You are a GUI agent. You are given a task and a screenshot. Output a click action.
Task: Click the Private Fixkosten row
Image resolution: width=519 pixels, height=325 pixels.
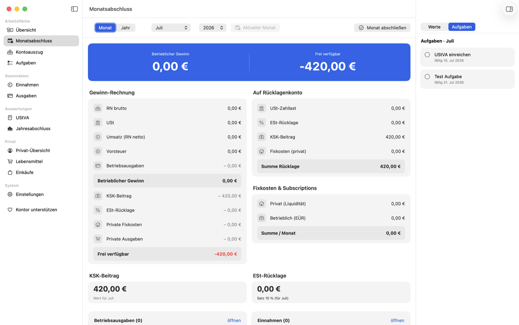[x=167, y=224]
